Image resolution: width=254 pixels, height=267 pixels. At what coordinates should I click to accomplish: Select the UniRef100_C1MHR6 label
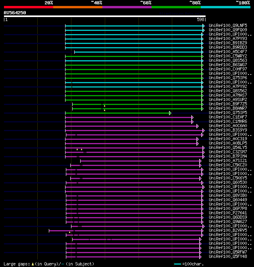coord(228,121)
